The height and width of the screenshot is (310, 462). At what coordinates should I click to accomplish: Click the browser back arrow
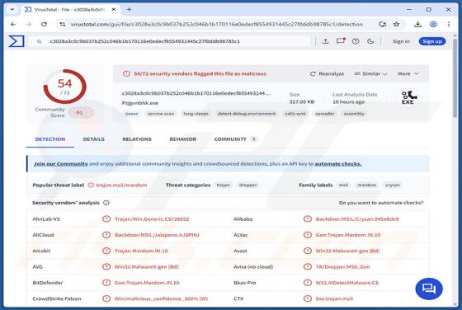[13, 25]
